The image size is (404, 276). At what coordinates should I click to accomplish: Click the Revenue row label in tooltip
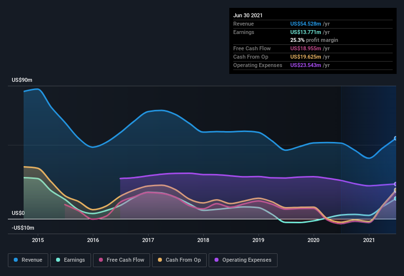pyautogui.click(x=244, y=24)
